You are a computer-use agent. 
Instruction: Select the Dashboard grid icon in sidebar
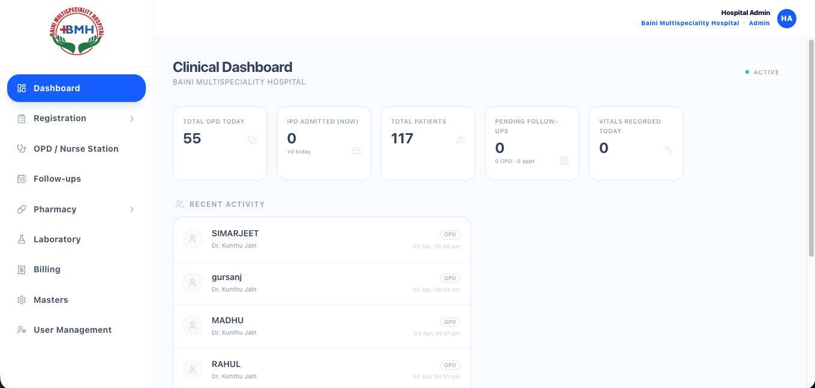[x=22, y=88]
